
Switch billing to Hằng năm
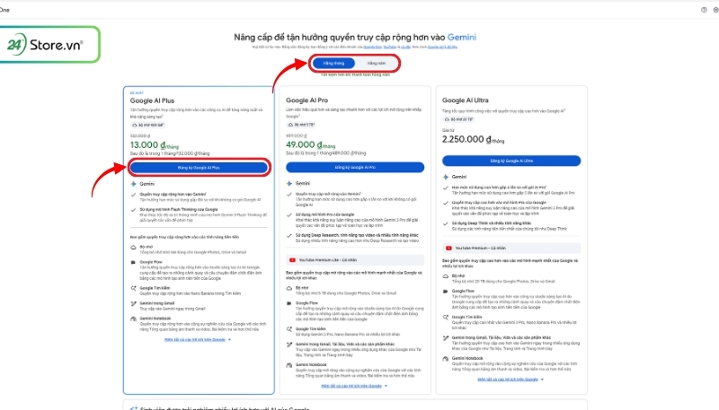376,63
